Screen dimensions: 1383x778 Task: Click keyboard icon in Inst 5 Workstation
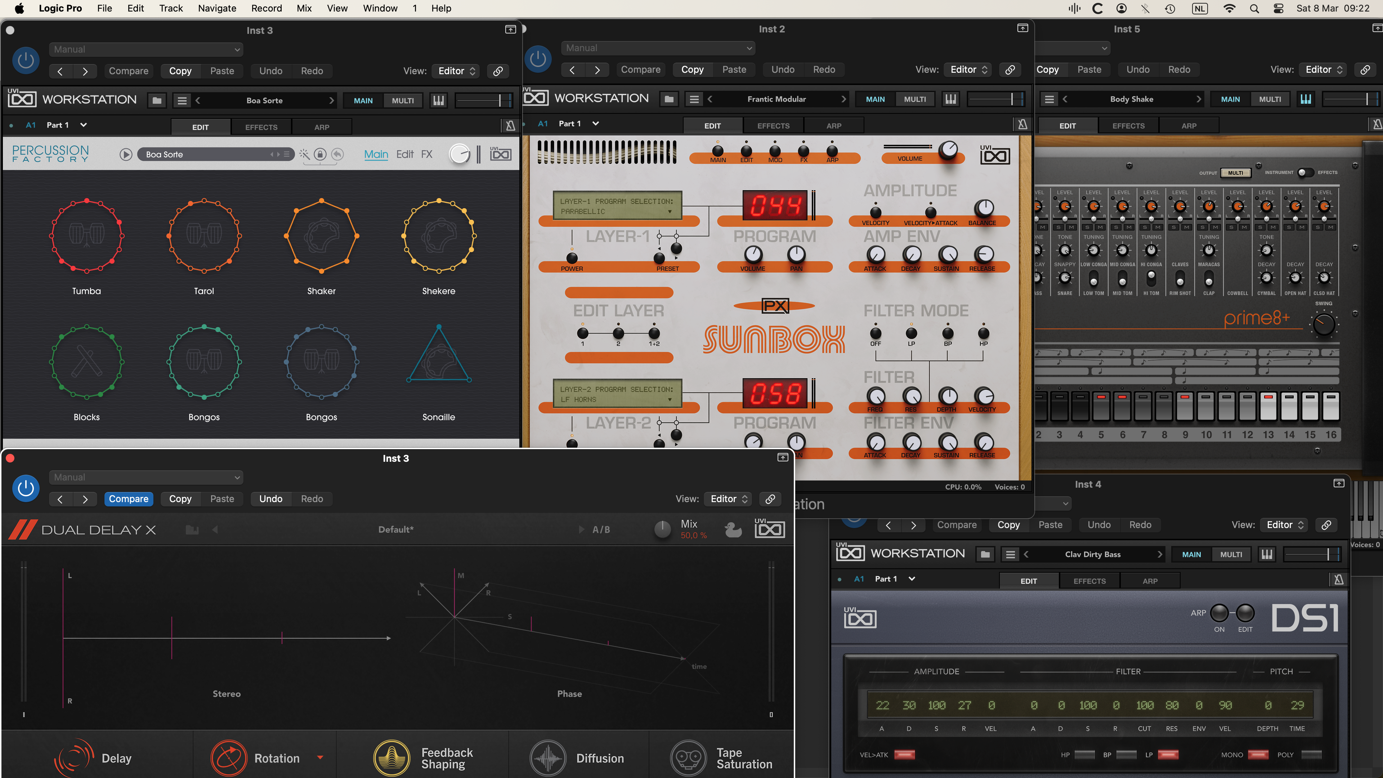pos(1306,99)
